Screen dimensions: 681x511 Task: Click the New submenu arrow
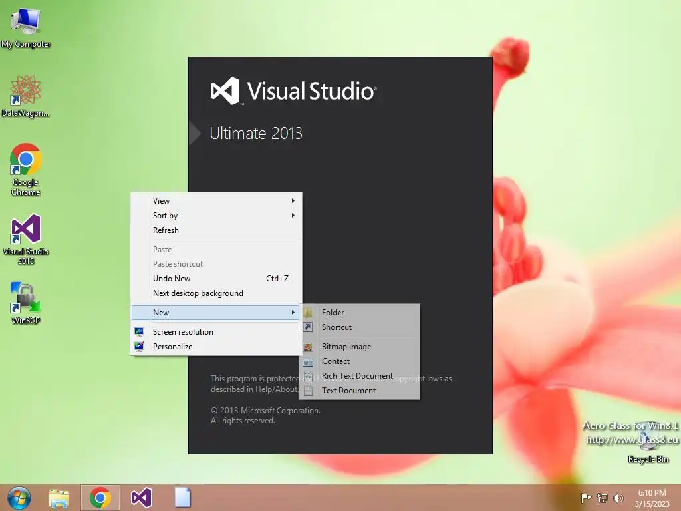[293, 313]
